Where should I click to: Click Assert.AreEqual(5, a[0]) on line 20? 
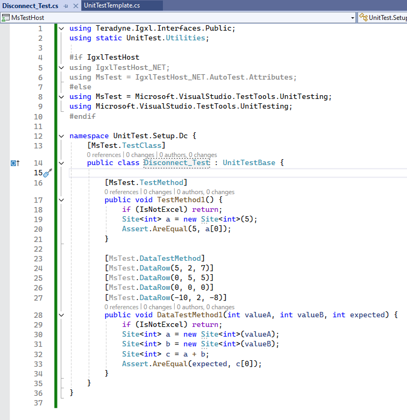[x=176, y=229]
